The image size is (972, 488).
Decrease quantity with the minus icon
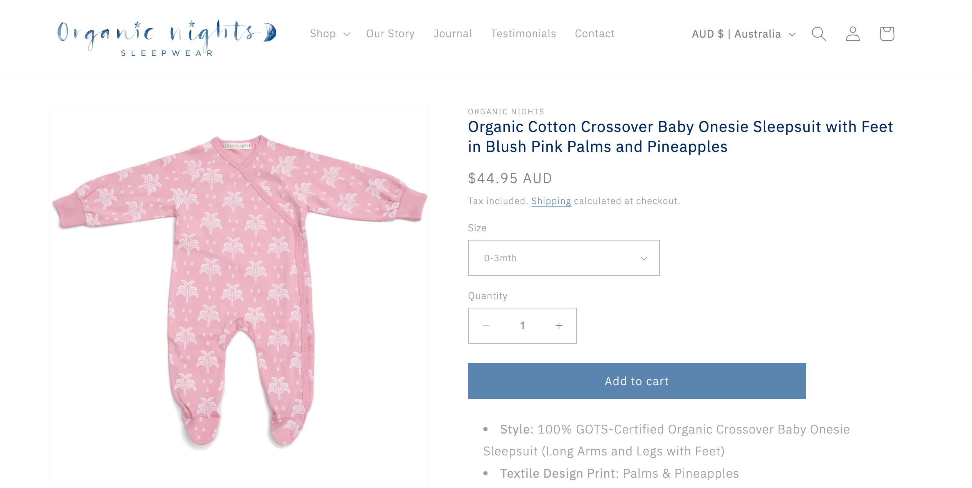click(x=486, y=326)
